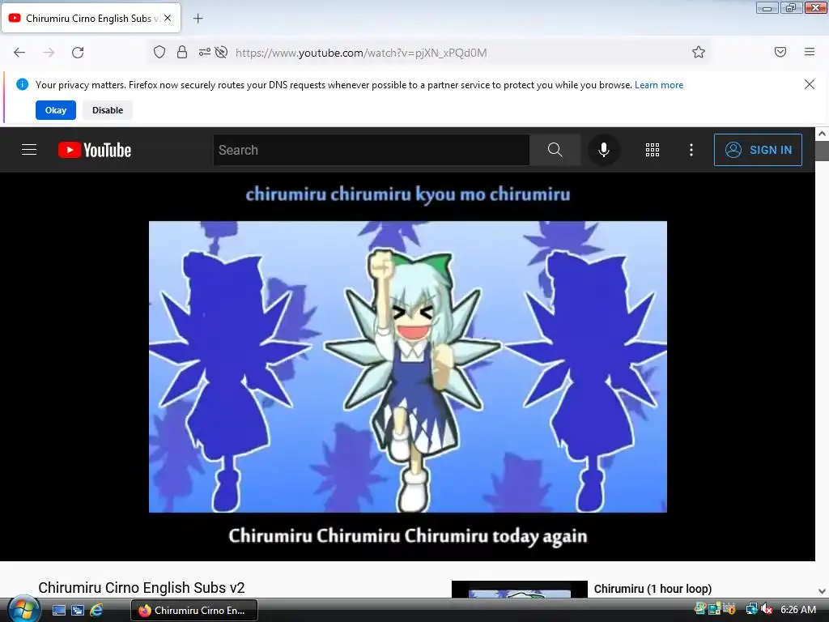Open the Windows Start orb
The image size is (829, 622).
(x=23, y=609)
